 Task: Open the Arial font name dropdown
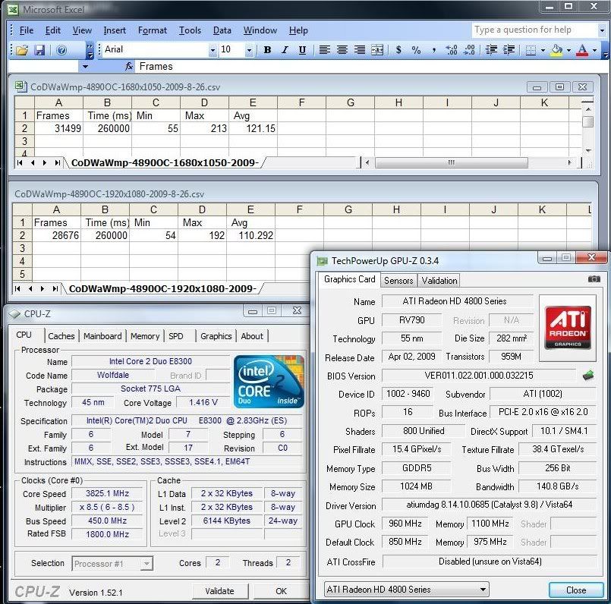tap(213, 50)
